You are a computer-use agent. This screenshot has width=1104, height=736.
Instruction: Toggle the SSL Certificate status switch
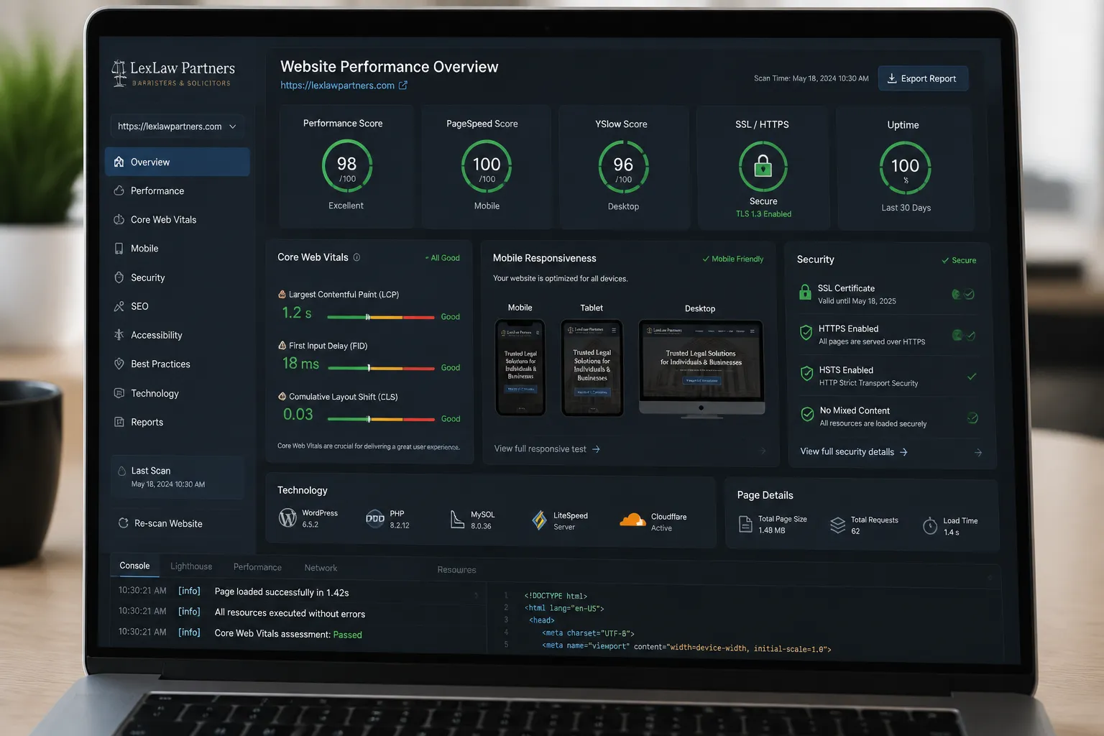(963, 294)
